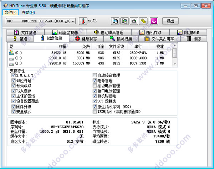Toggle the 原生指令序列 (NCQ) checkbox
Screen dimensions: 214x169
(x=95, y=106)
